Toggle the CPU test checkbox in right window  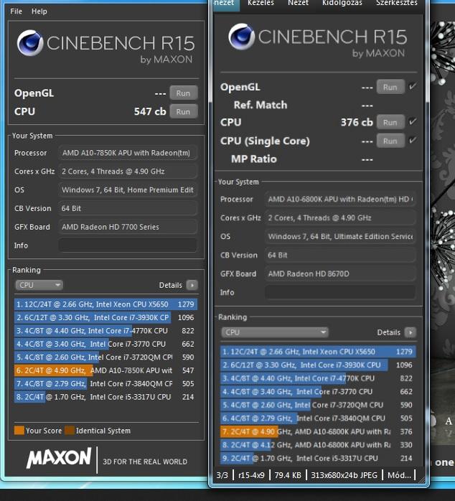[x=413, y=121]
